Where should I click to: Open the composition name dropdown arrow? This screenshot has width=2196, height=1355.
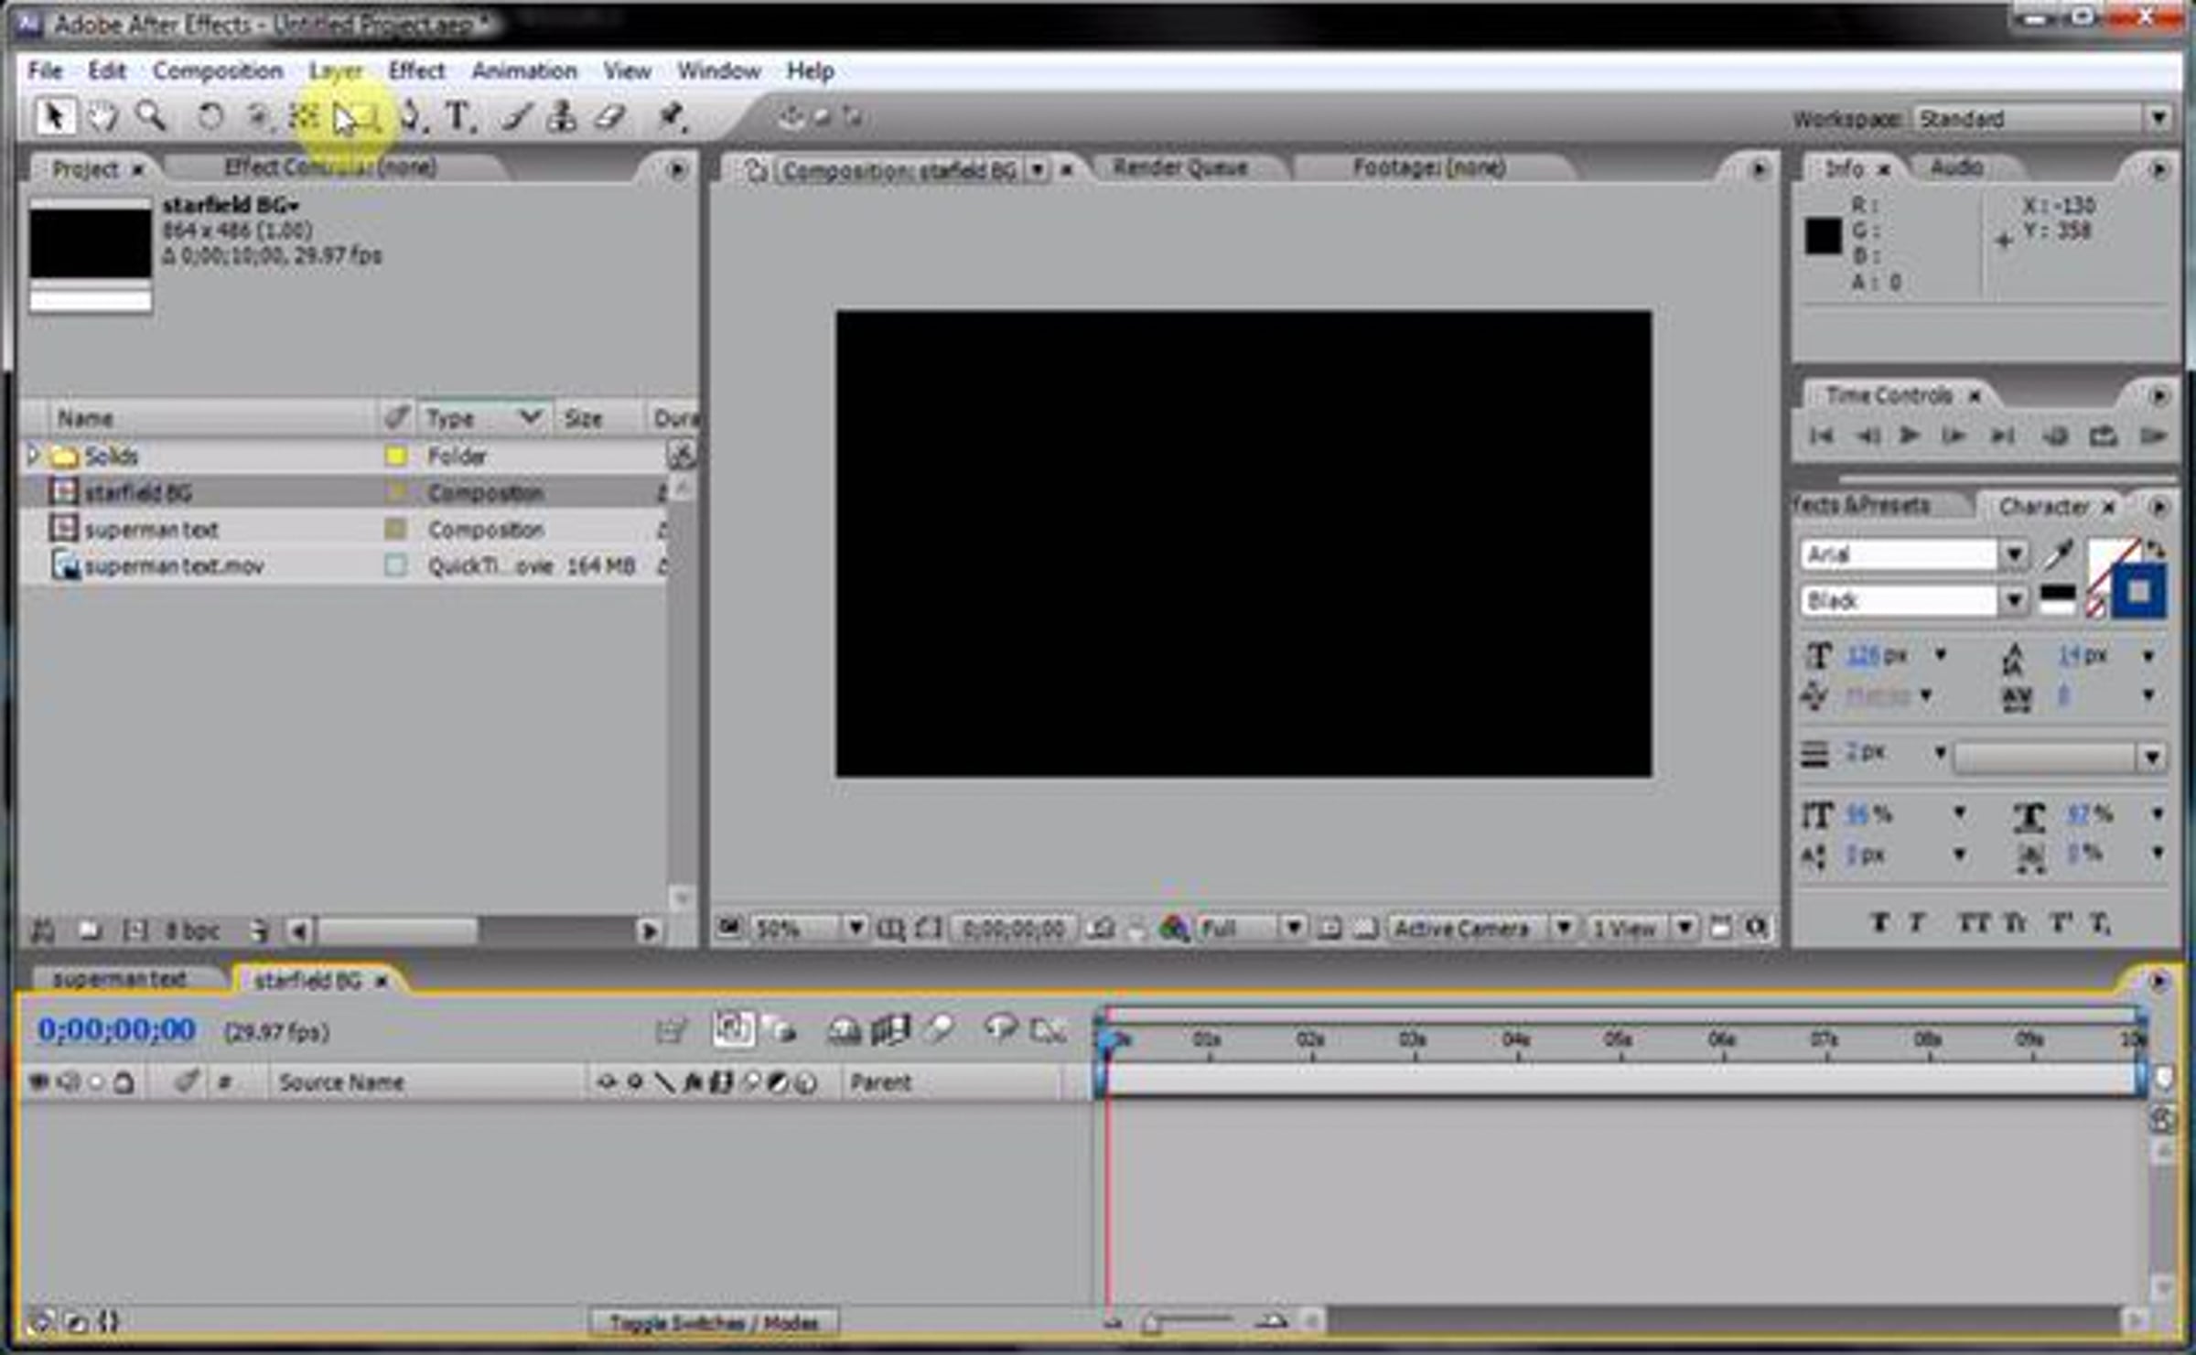point(1037,169)
